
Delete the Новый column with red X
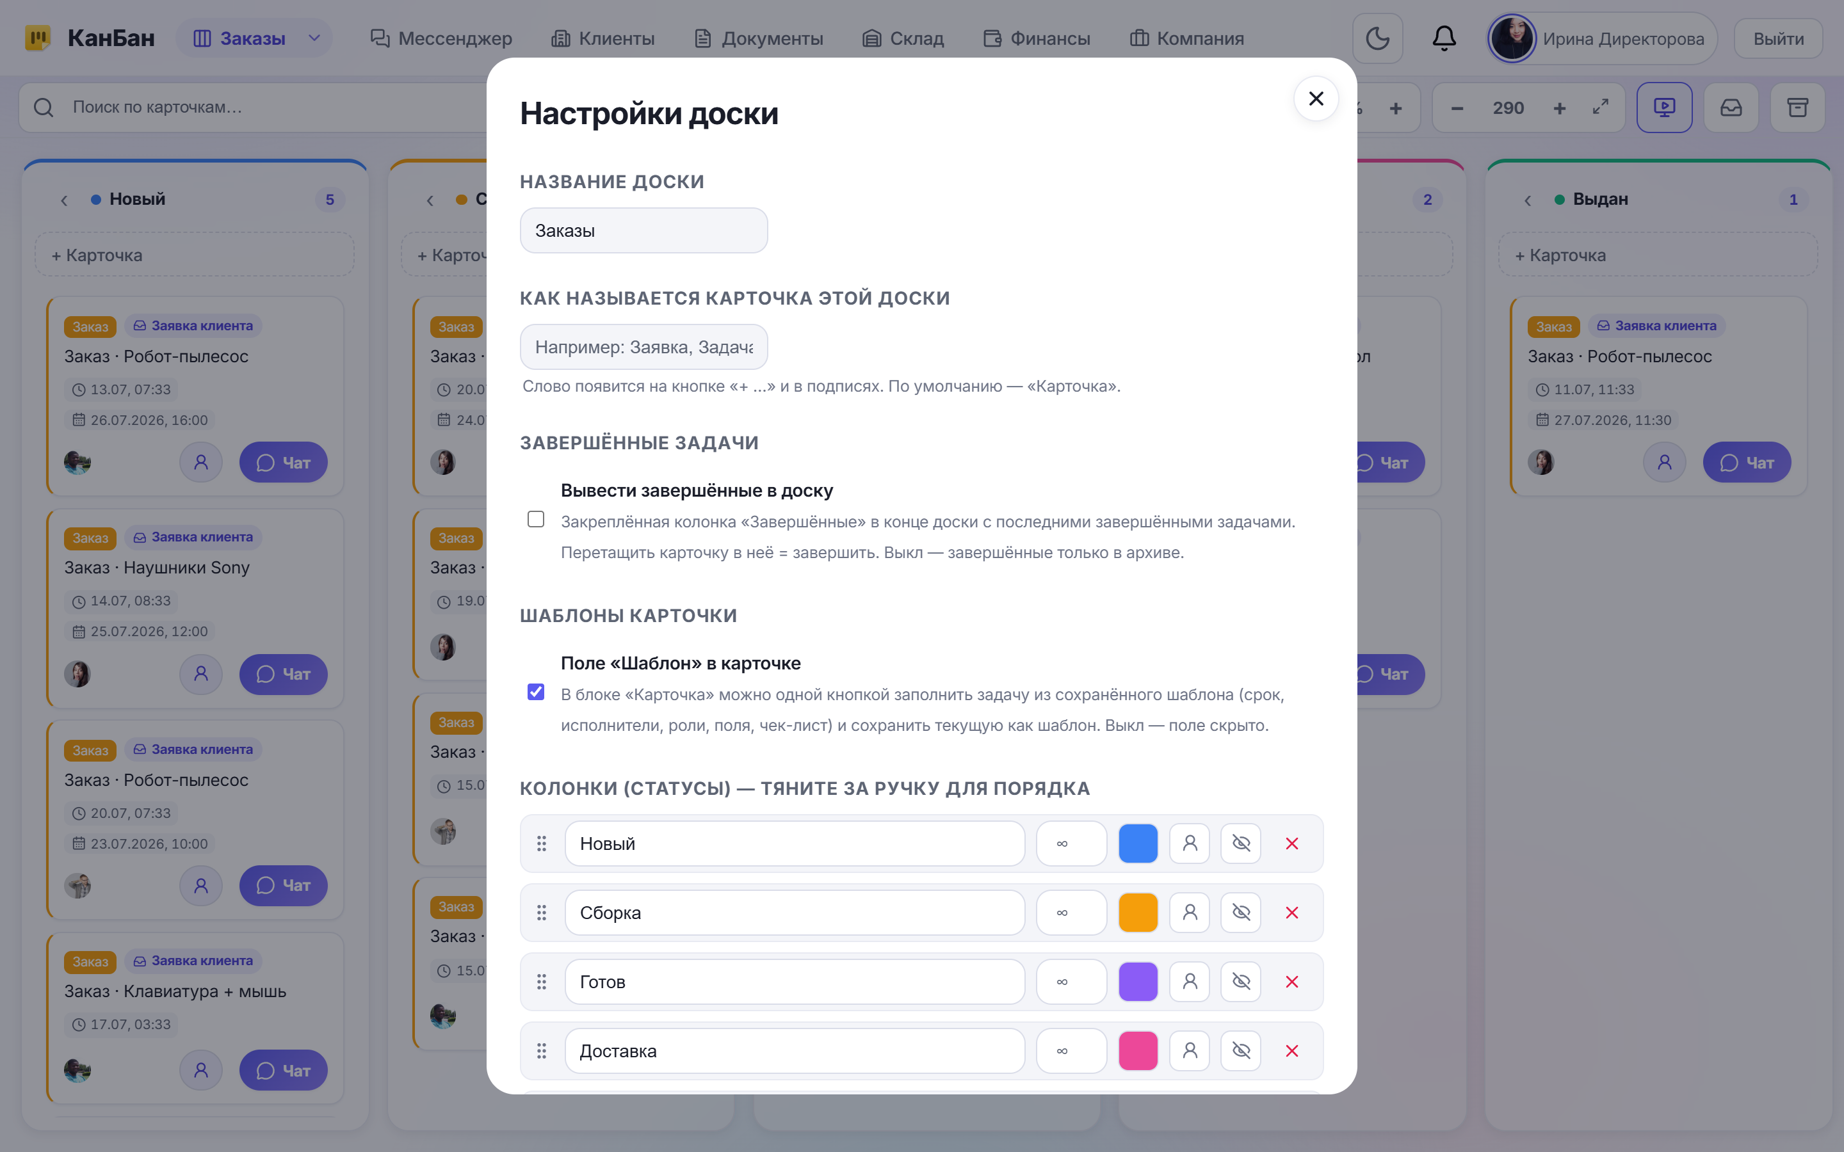[1291, 844]
